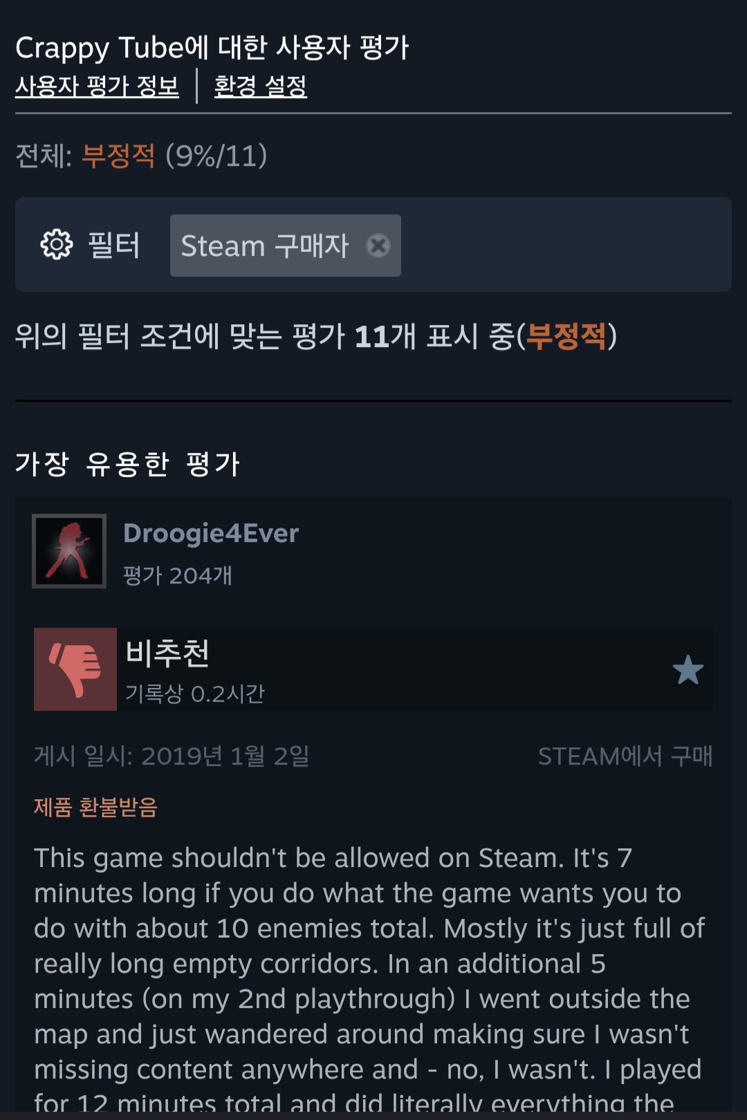Open the filter gear icon
The height and width of the screenshot is (1120, 747).
tap(56, 245)
